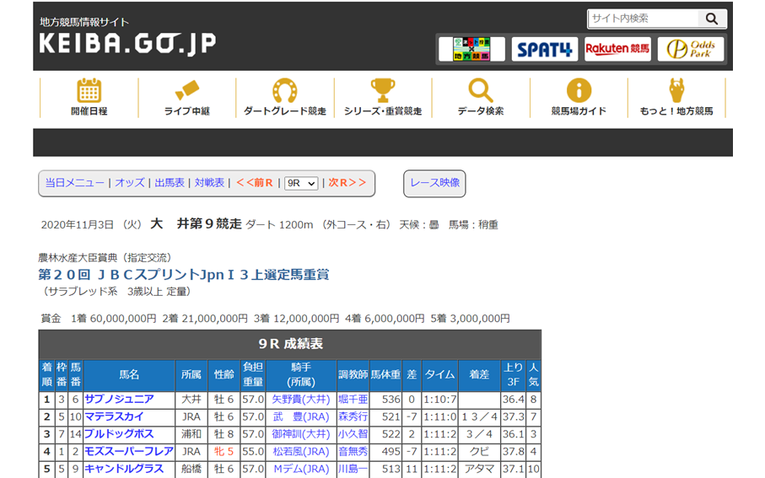
Task: Select the horseshoe ダートグレード競走 icon
Action: coord(284,91)
